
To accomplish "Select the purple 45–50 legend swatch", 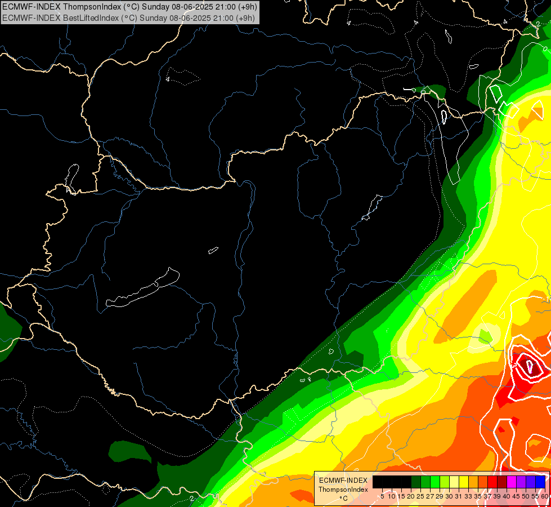I will tap(521, 482).
